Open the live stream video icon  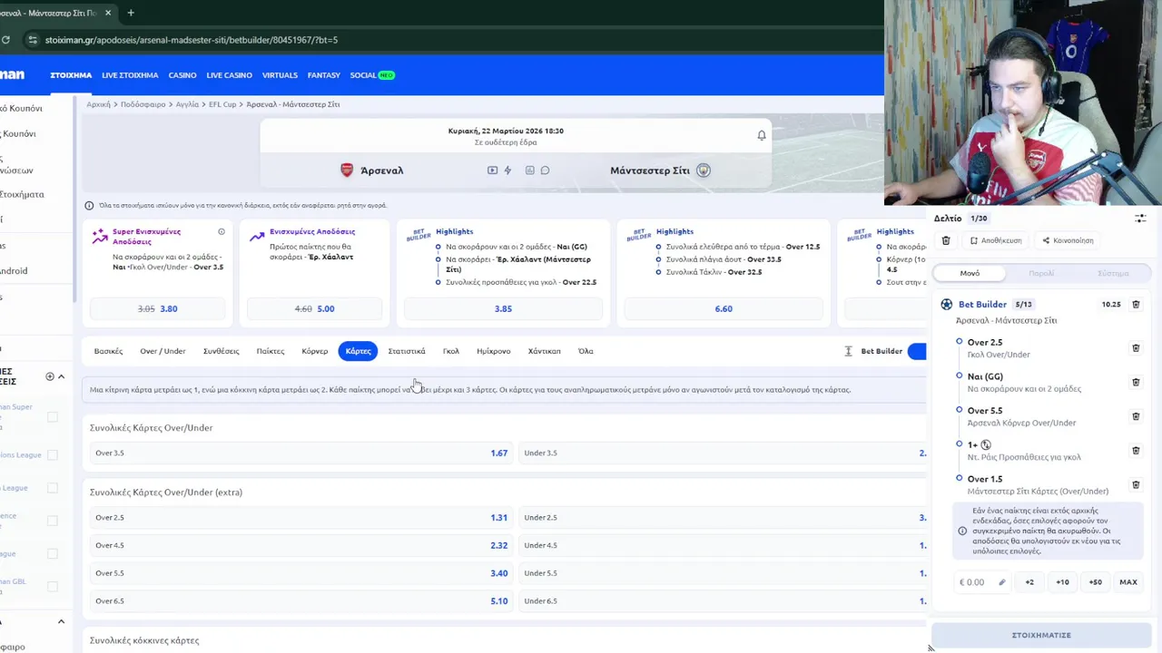[x=492, y=171]
